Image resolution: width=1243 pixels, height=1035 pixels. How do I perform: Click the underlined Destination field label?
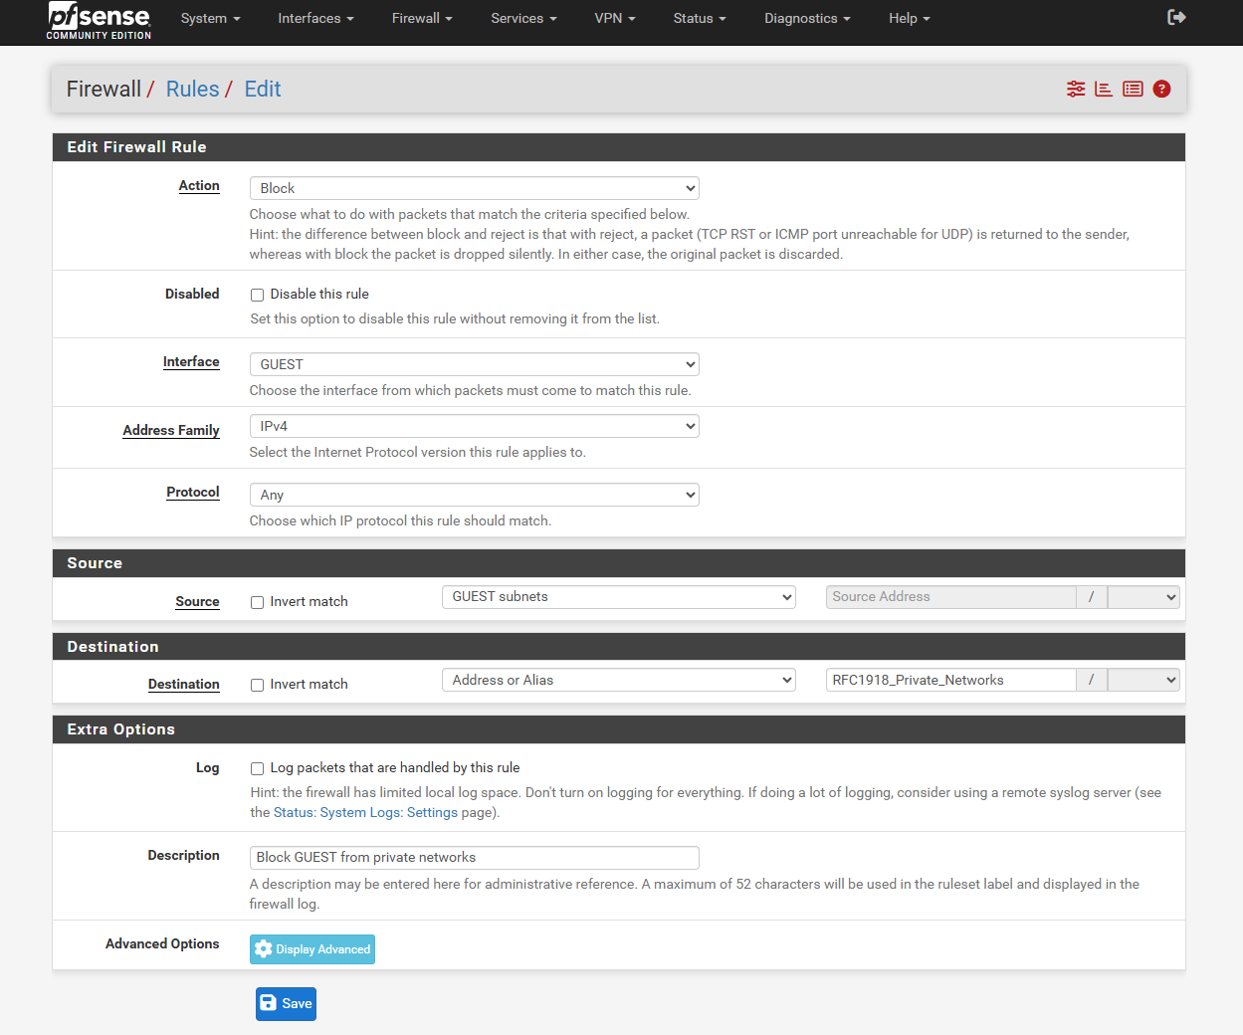coord(184,684)
